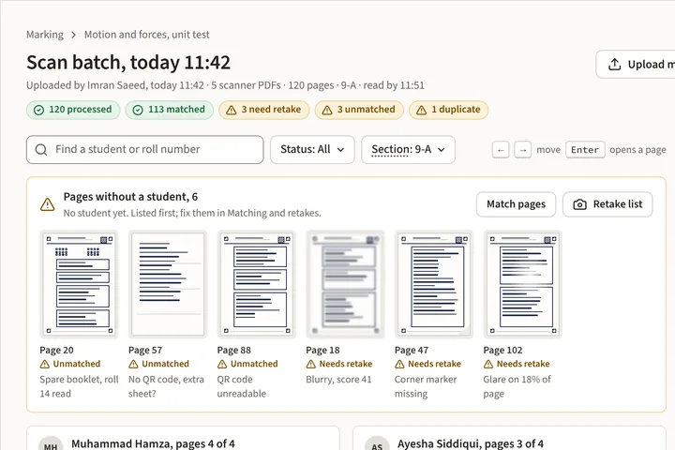Screen dimensions: 675x450
Task: Open Muhammad Hamza, pages 4 of 4 card
Action: pos(183,439)
